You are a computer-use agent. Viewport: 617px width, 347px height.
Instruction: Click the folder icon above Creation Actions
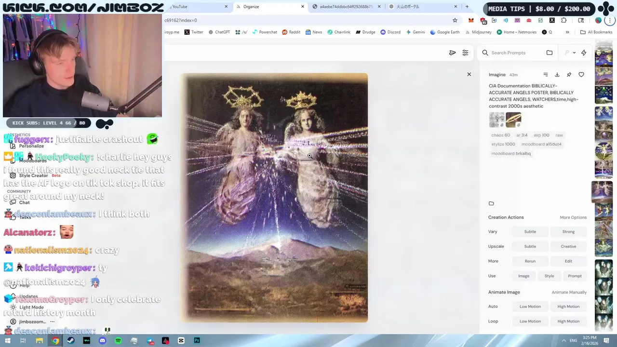(491, 203)
